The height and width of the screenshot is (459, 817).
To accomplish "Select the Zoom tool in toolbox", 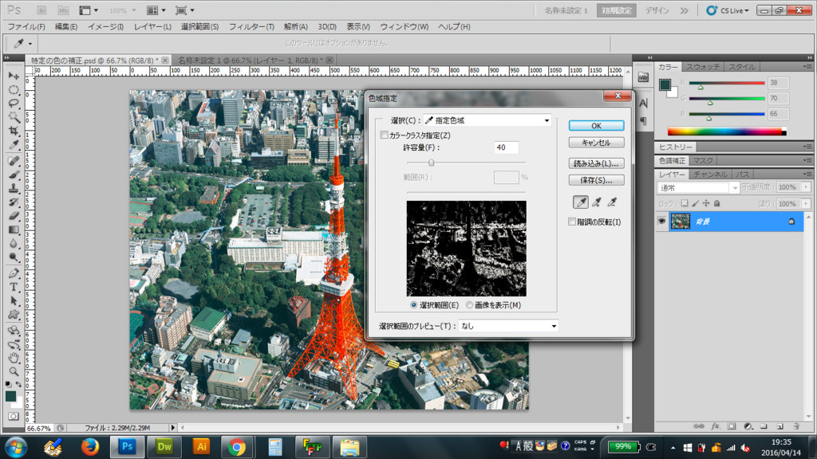I will point(14,371).
